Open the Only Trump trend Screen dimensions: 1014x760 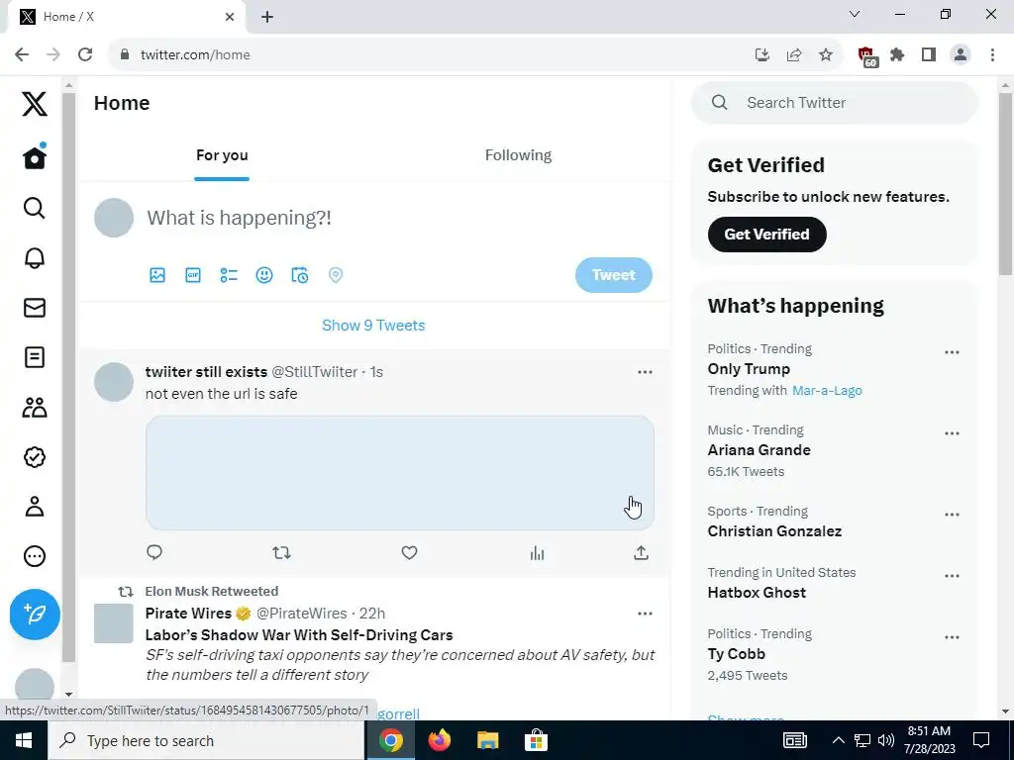click(x=749, y=369)
